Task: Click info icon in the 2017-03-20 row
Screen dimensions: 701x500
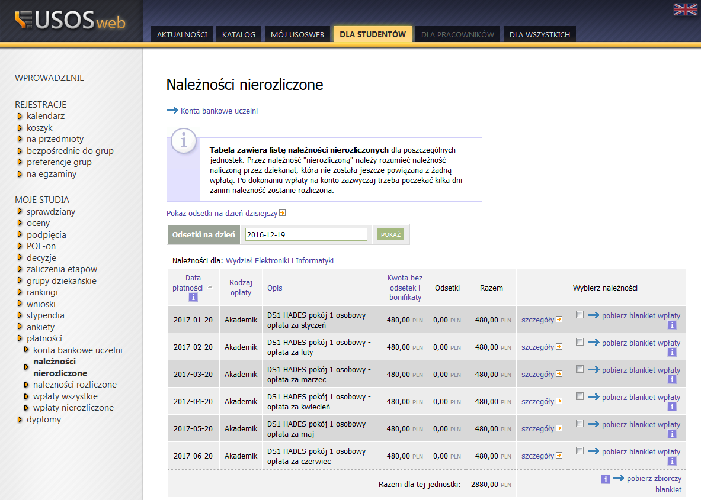Action: click(672, 380)
